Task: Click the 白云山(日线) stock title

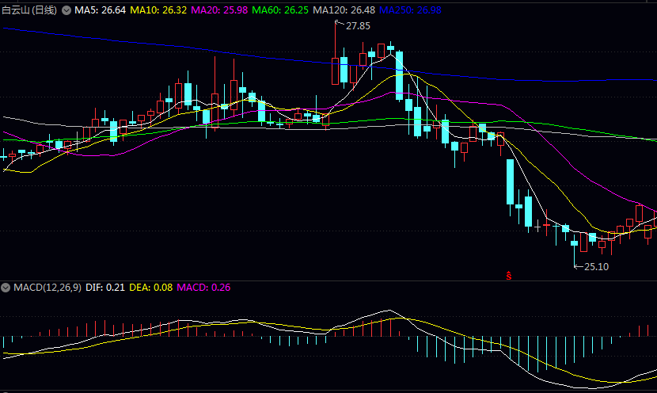Action: 29,10
